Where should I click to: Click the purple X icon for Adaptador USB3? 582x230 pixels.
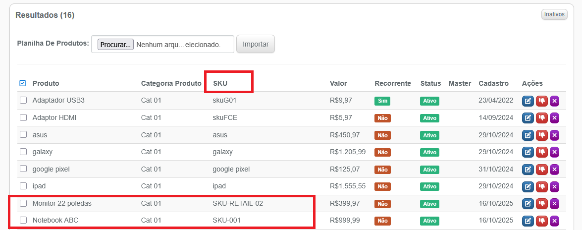pos(555,101)
